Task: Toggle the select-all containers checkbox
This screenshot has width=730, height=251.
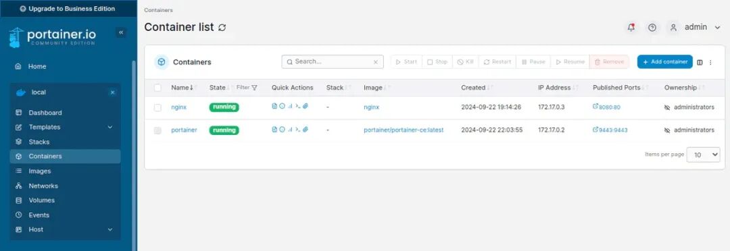Action: click(x=157, y=88)
